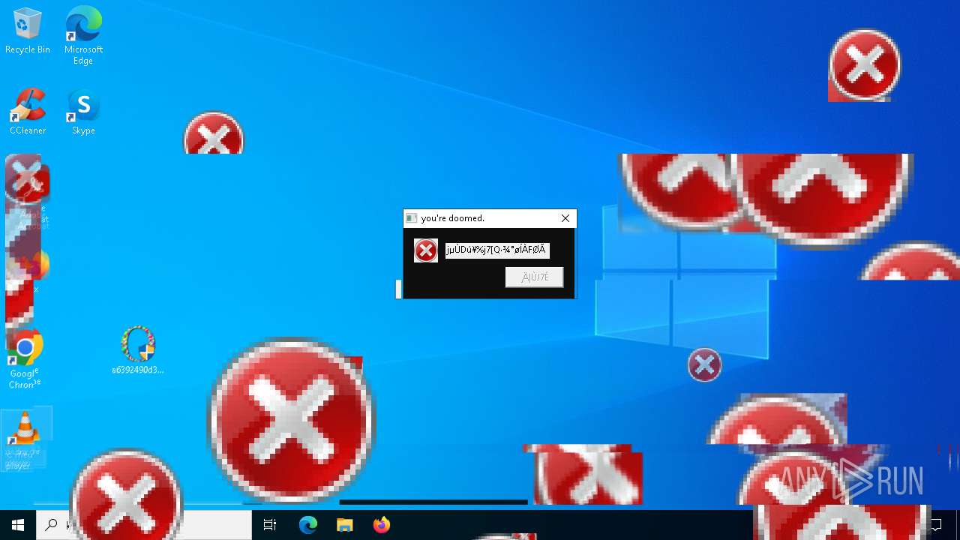Click the dialog's small title bar icon
960x540 pixels.
pos(411,218)
